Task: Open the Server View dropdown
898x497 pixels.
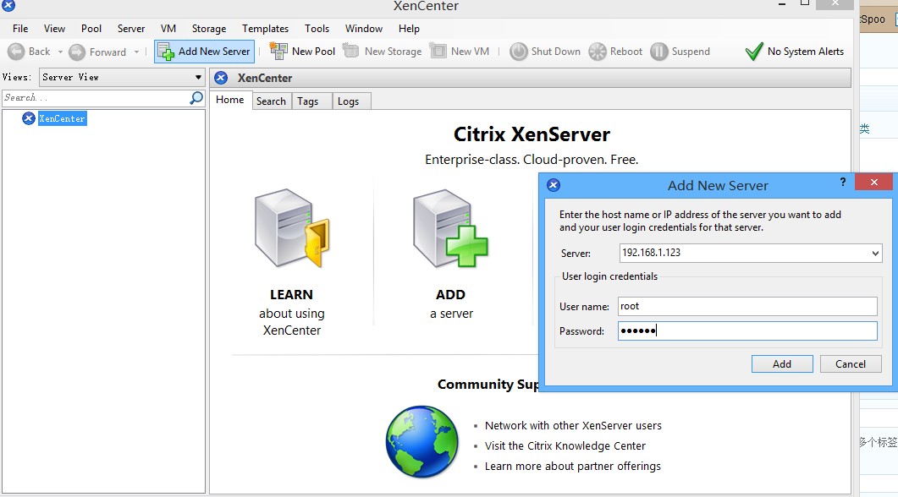Action: pos(122,77)
